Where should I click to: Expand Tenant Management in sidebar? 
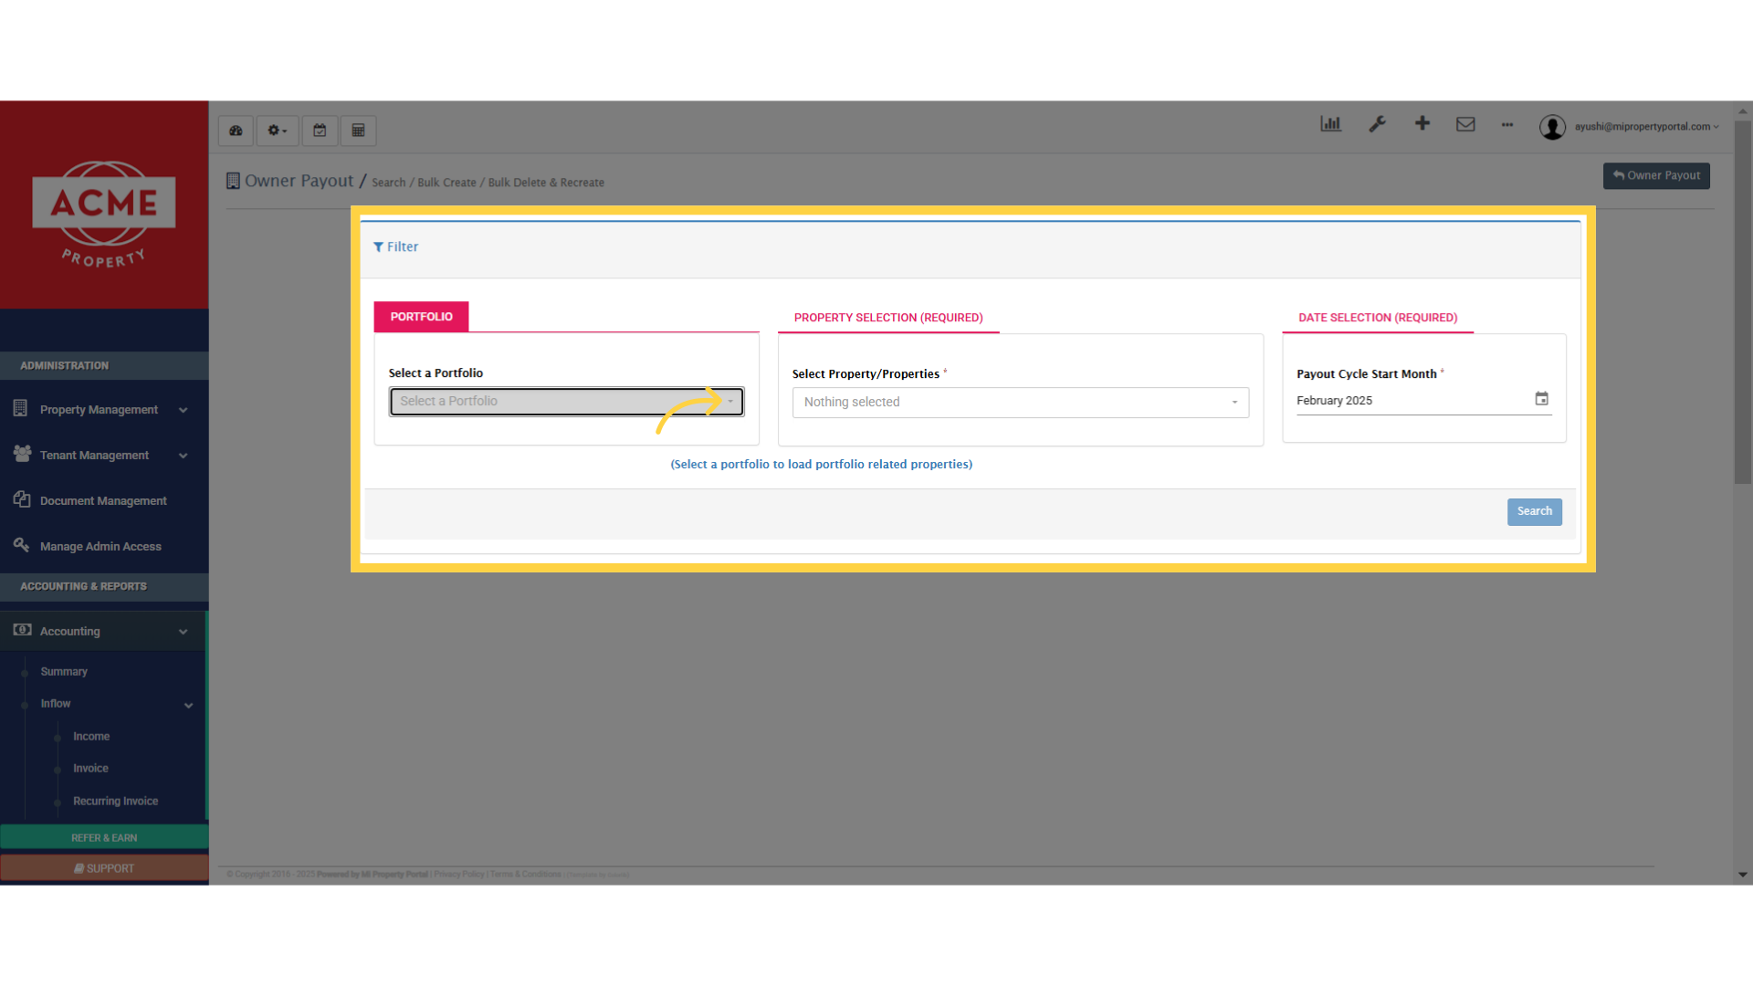pyautogui.click(x=104, y=456)
